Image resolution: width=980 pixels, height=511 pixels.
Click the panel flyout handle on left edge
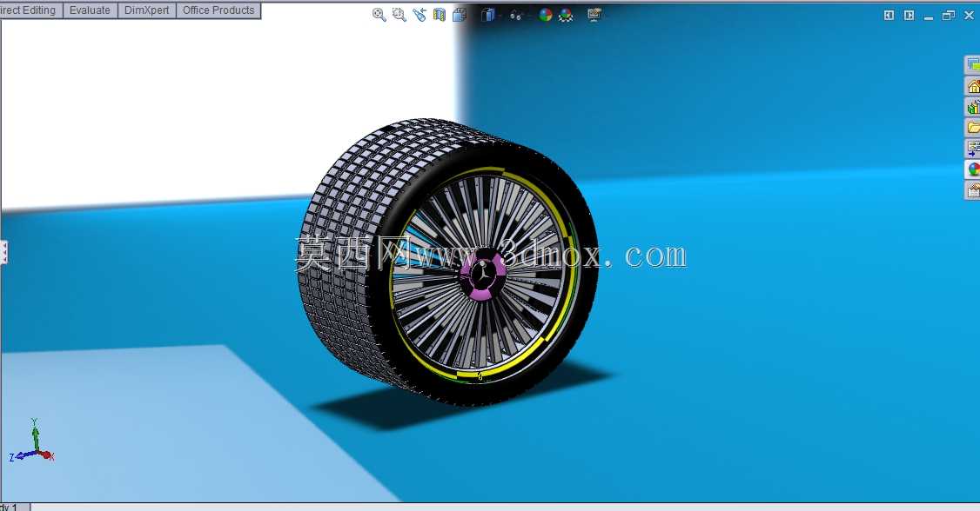3,252
